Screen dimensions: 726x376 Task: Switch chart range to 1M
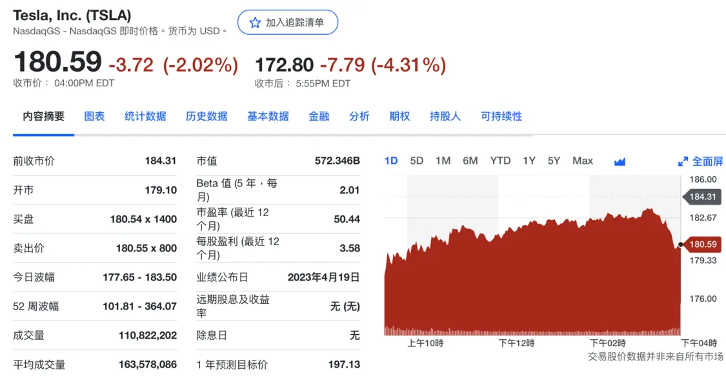(443, 161)
